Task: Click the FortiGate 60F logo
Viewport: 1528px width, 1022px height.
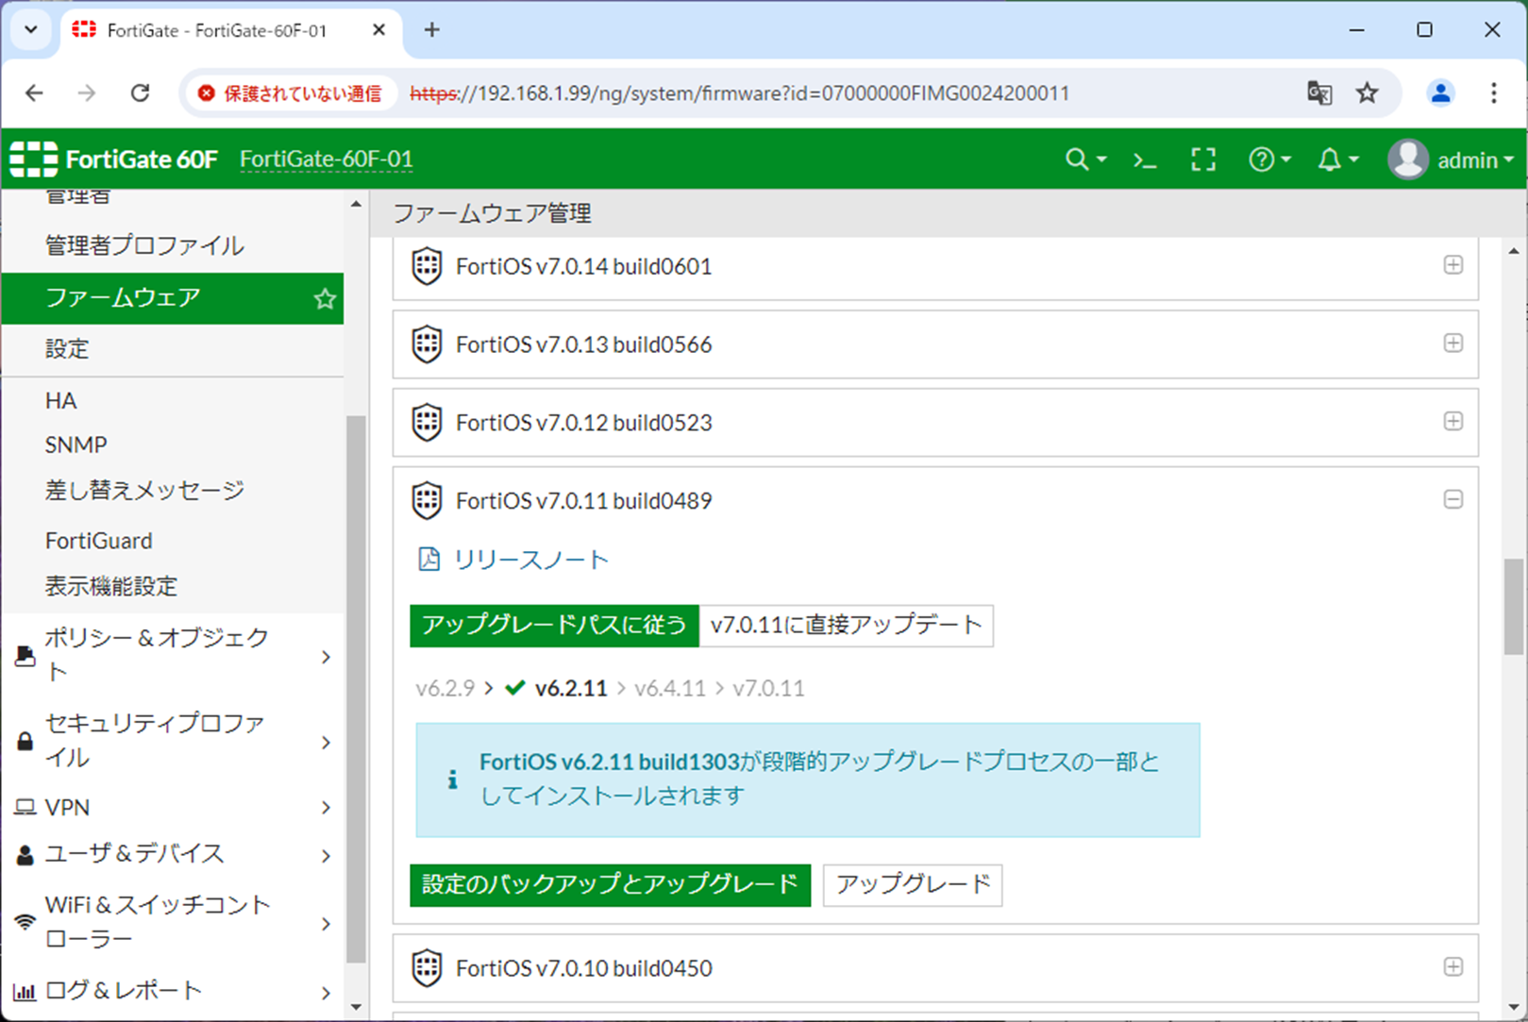Action: coord(113,159)
